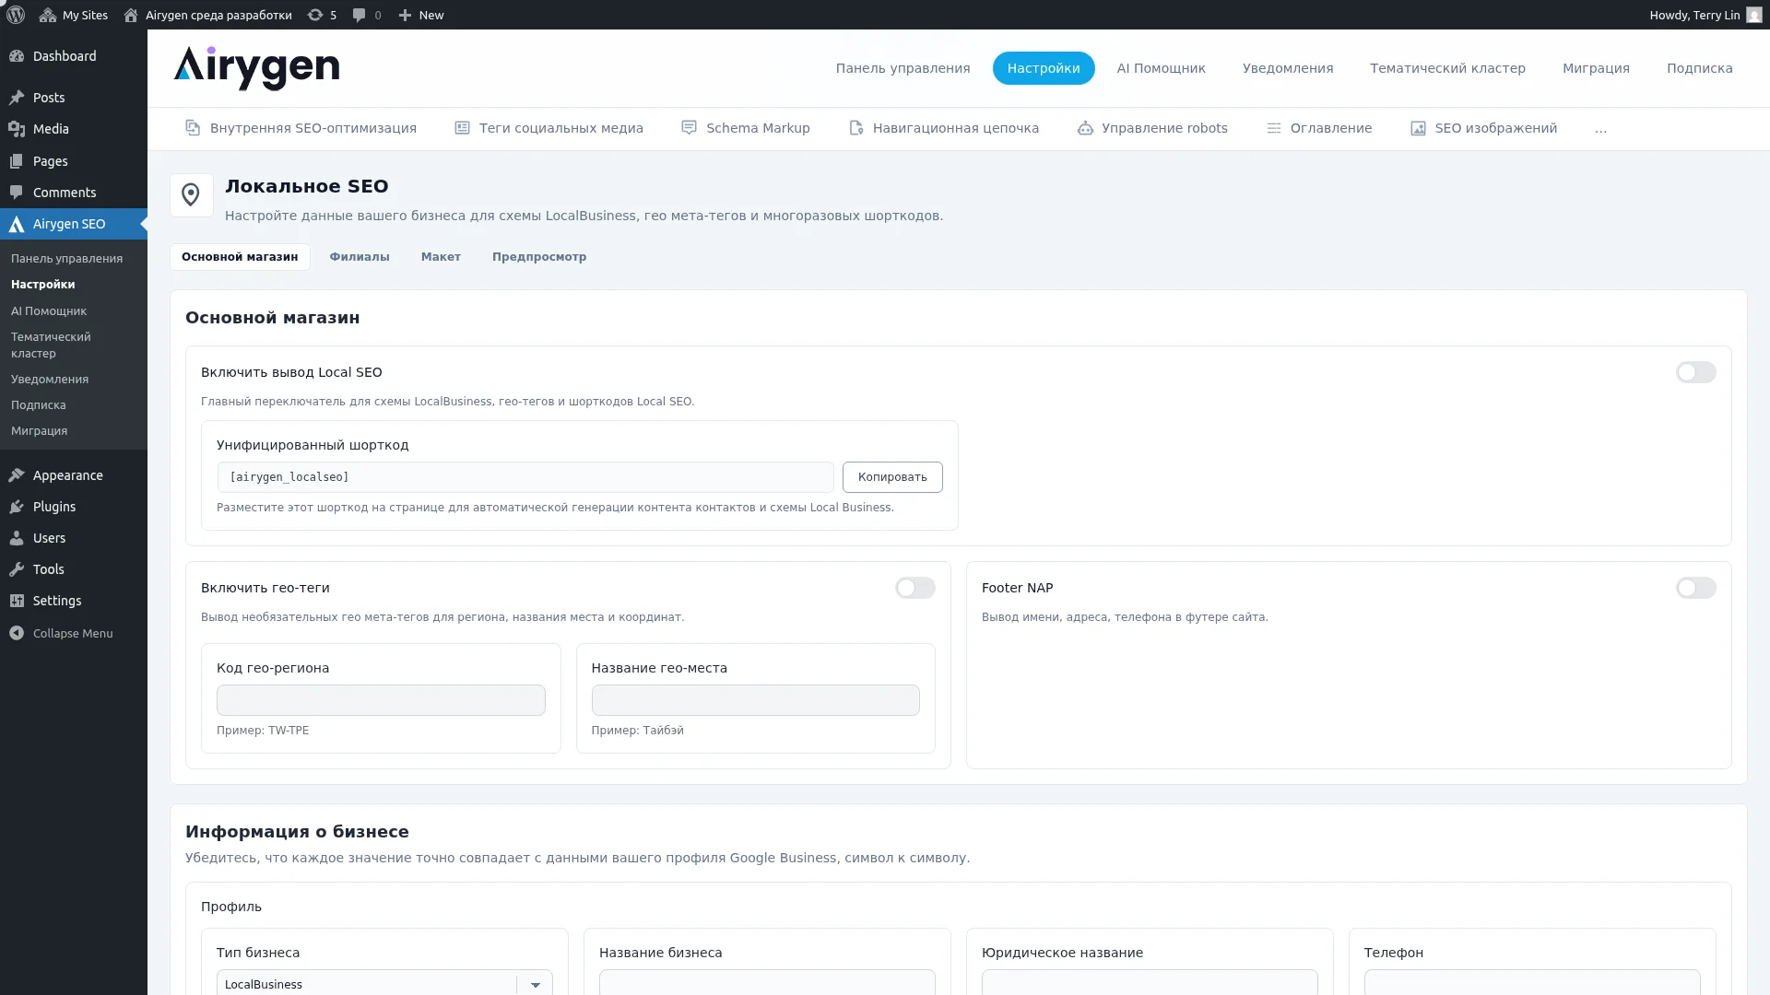
Task: Click the Навигационная цепочка icon
Action: 856,128
